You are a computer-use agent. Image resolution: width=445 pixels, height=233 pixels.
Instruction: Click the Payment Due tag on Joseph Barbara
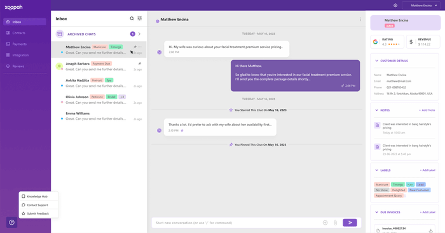click(x=101, y=63)
